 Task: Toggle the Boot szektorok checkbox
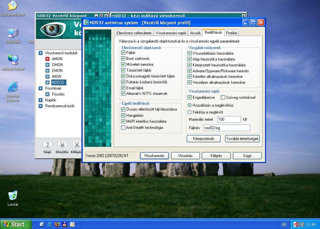tap(123, 58)
